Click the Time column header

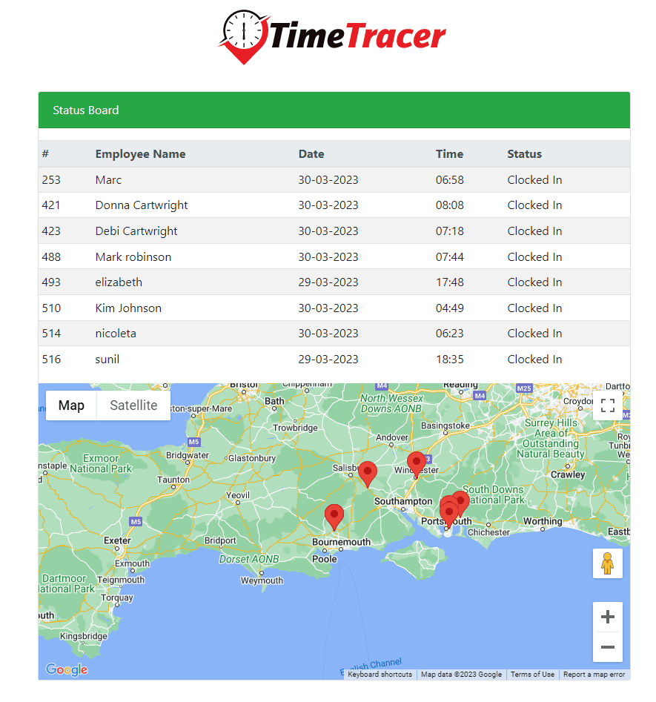pos(450,154)
